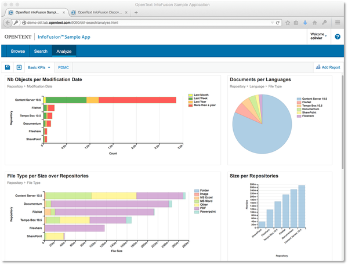Image resolution: width=348 pixels, height=265 pixels.
Task: Close the OpenText InfoFusion Sampl... tab
Action: (x=64, y=13)
